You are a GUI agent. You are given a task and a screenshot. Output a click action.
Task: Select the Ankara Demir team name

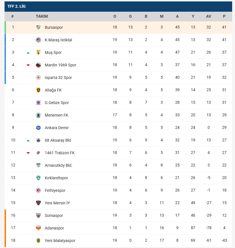point(57,128)
